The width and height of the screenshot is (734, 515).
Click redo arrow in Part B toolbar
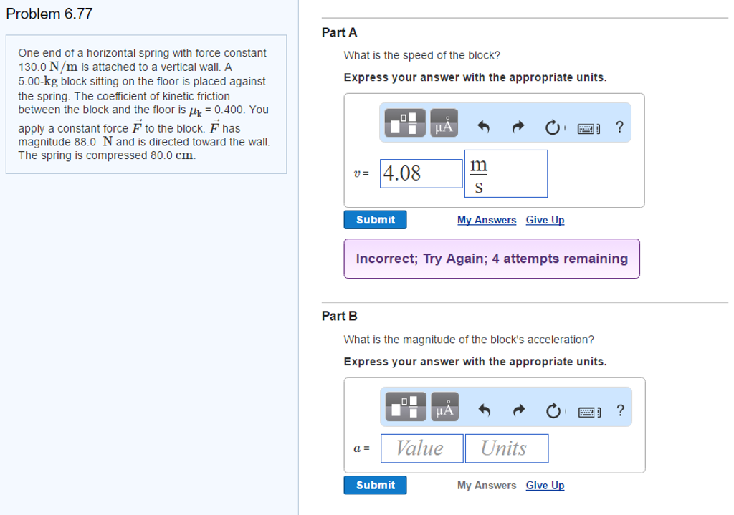[x=518, y=412]
